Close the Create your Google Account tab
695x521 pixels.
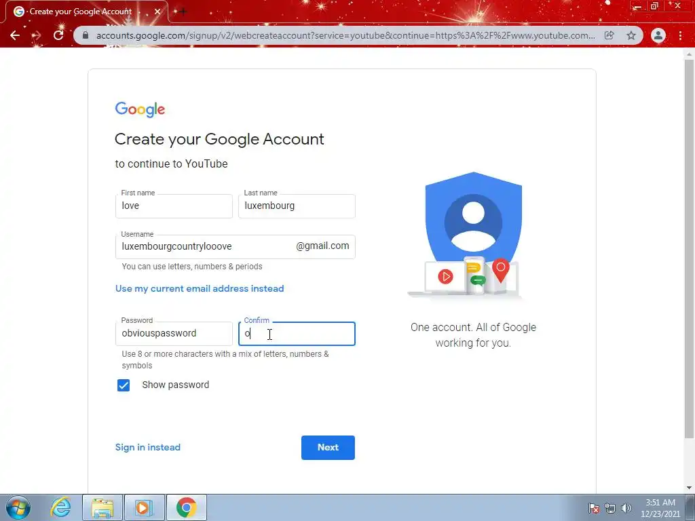(157, 12)
